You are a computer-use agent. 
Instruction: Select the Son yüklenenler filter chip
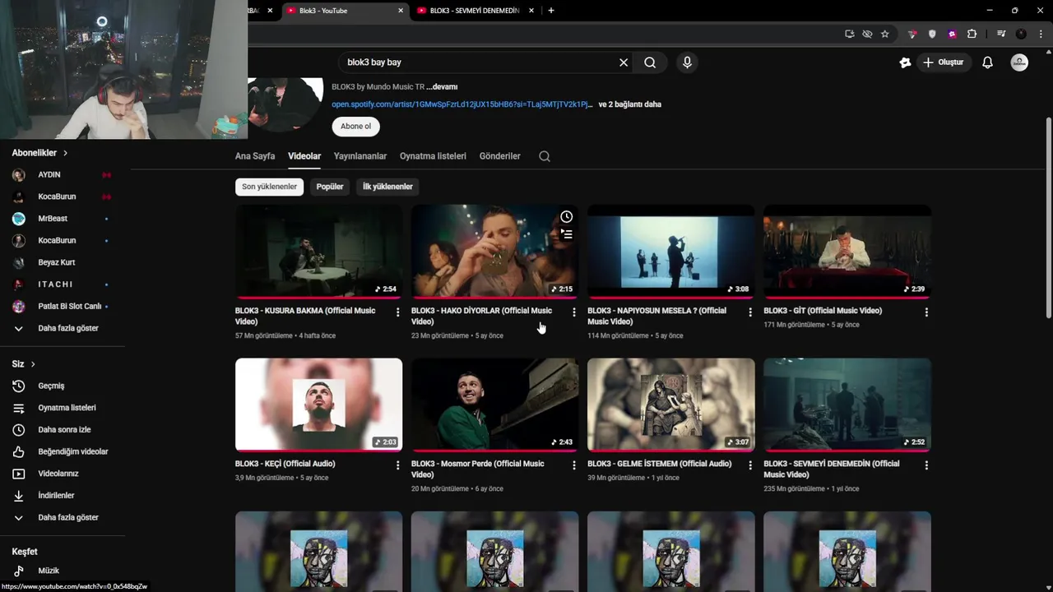pos(269,187)
